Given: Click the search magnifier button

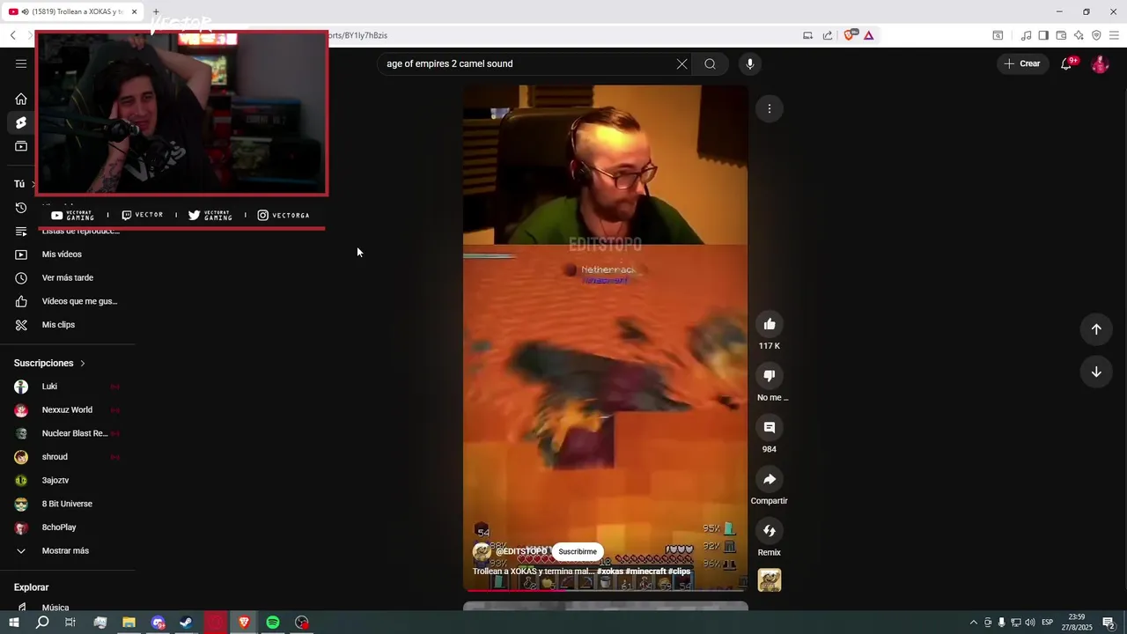Looking at the screenshot, I should click(x=710, y=63).
